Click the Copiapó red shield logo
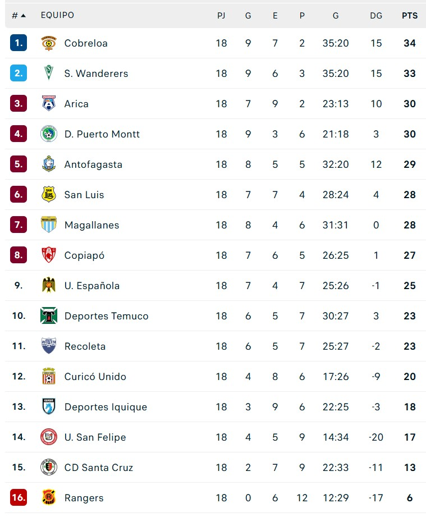426x517 pixels. click(x=48, y=255)
